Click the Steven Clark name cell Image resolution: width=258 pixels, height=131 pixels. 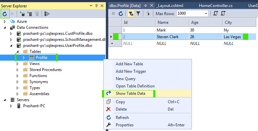pos(172,37)
